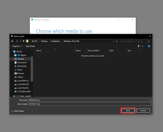Click the Documents page icon
This screenshot has height=132, width=163.
15,62
